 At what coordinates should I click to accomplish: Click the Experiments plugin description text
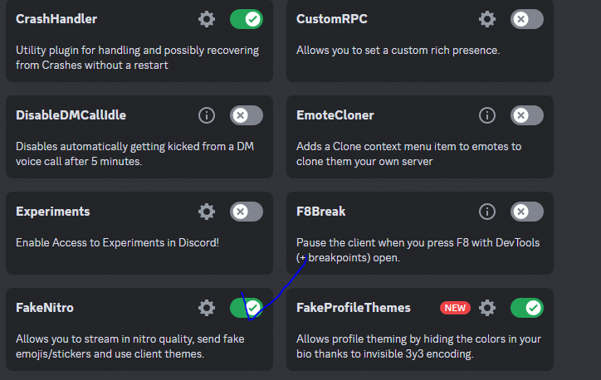pyautogui.click(x=116, y=242)
